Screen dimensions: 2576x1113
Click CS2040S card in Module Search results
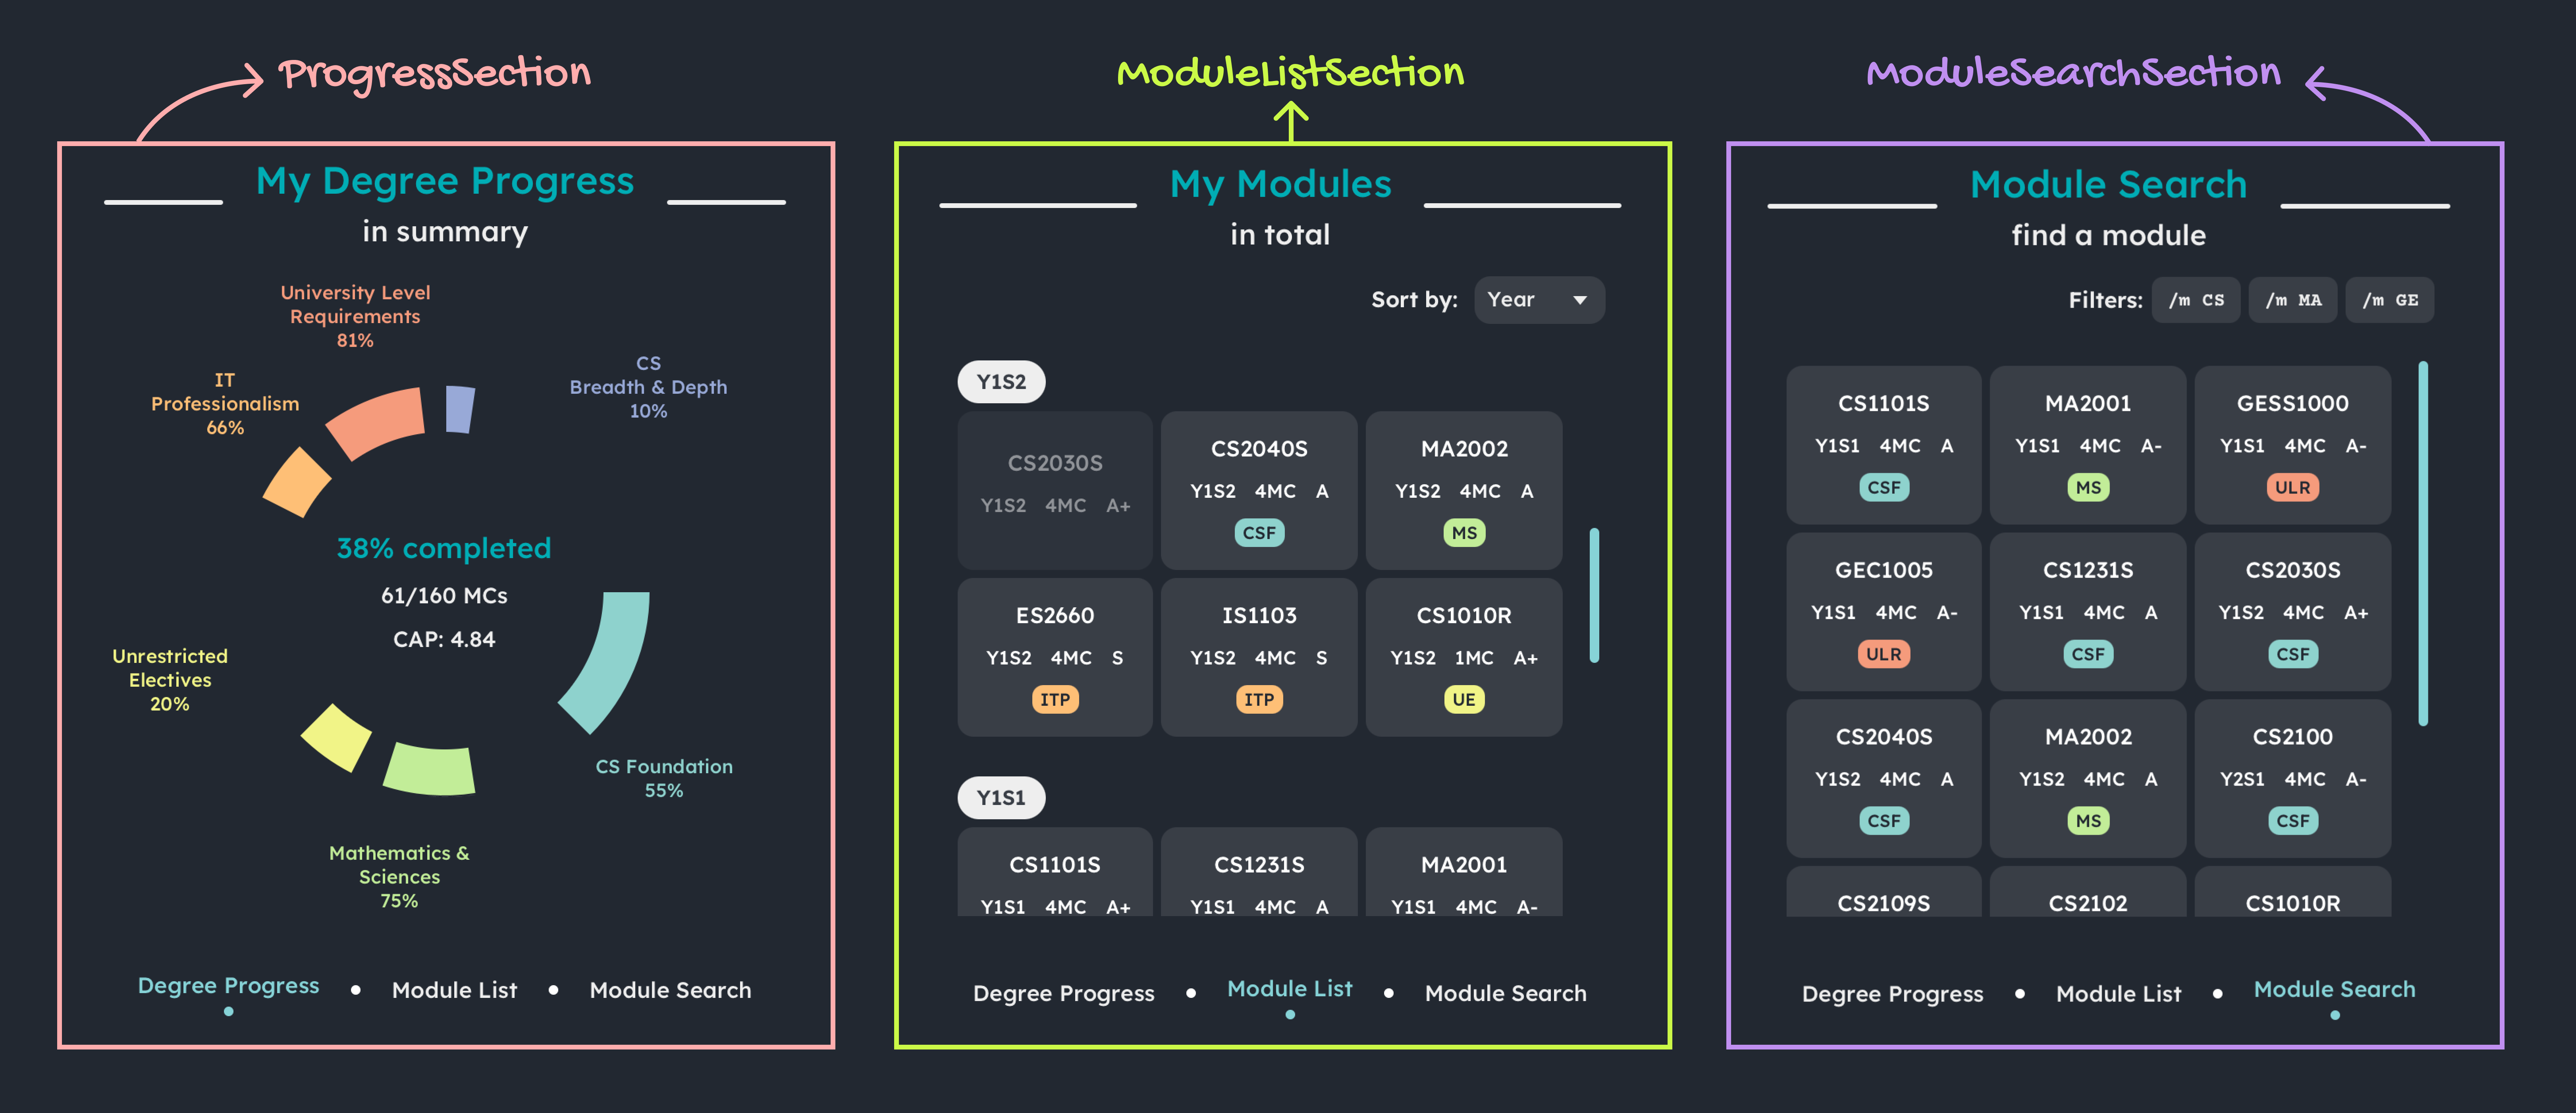1884,778
